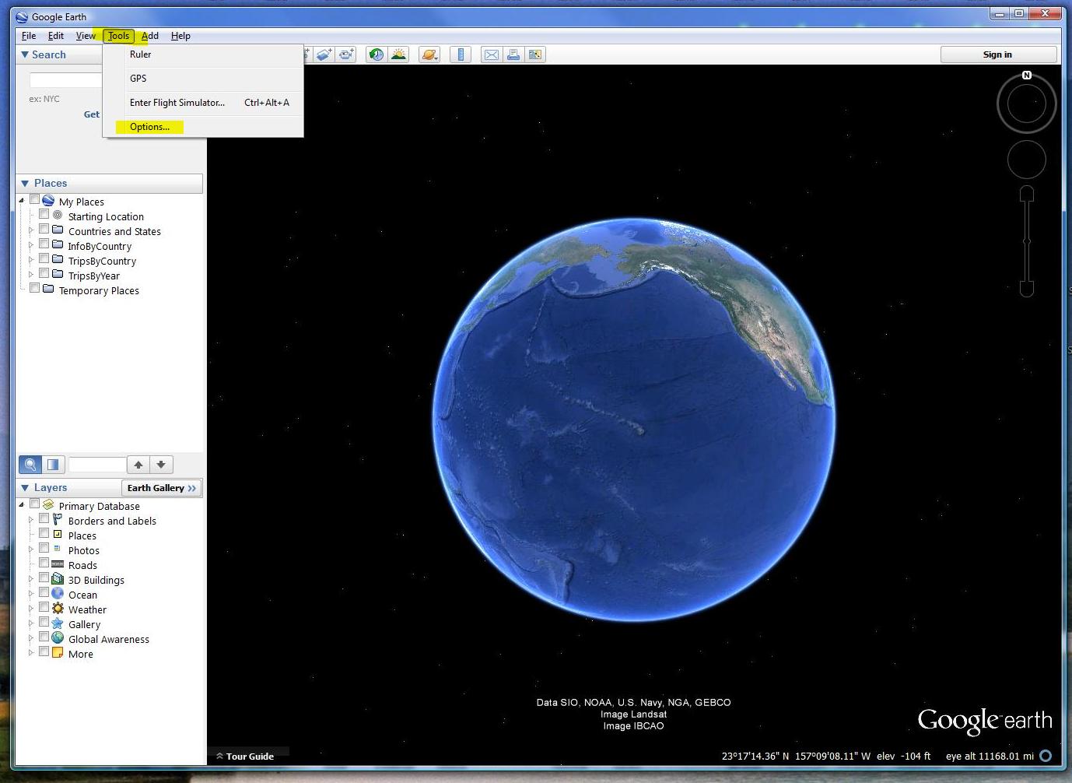Choose Options... from the Tools menu
The width and height of the screenshot is (1072, 783).
[x=149, y=127]
